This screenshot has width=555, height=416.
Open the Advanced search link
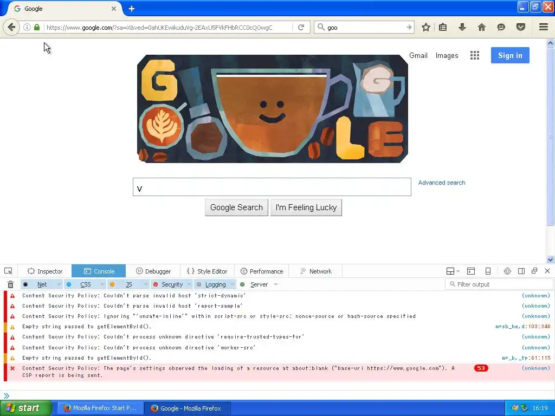tap(442, 183)
